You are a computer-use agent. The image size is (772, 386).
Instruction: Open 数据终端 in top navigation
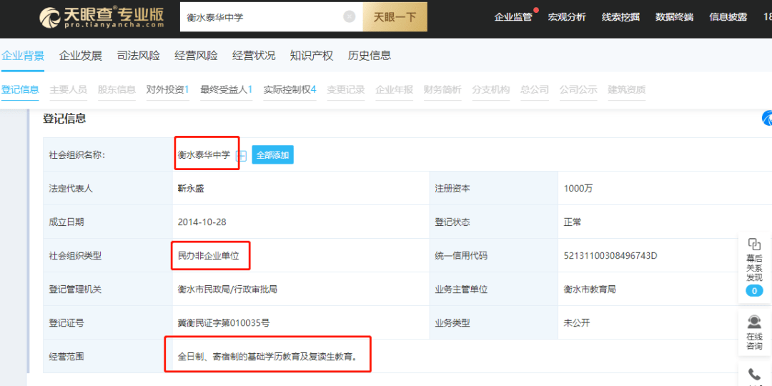[674, 16]
